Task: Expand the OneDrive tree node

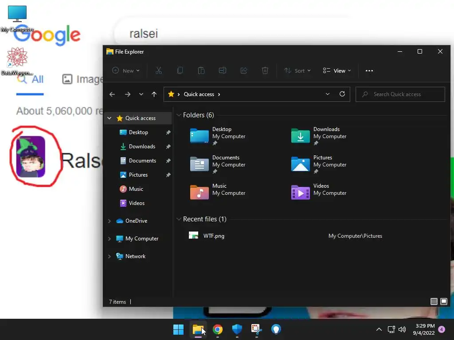Action: click(x=109, y=221)
